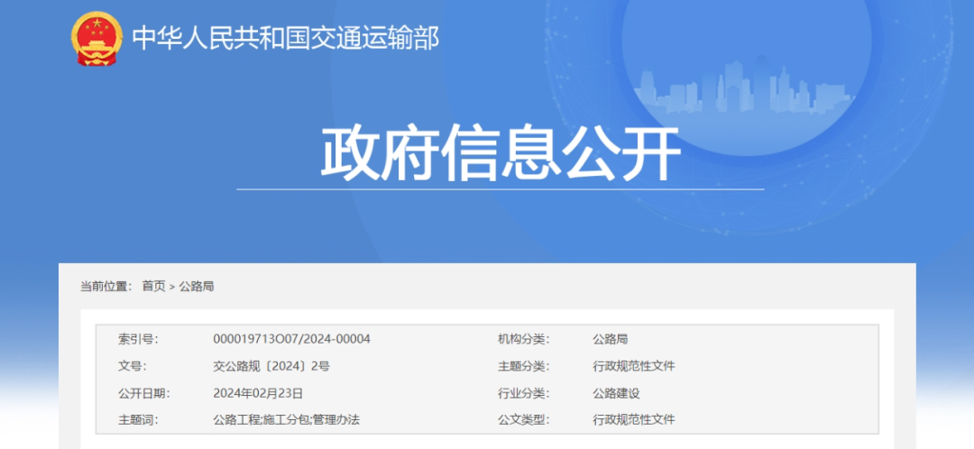Viewport: 974px width, 449px height.
Task: Select the publish date 2024年02月23日
Action: (x=258, y=393)
